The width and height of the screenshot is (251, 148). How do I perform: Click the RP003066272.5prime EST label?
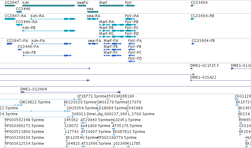click(x=24, y=126)
